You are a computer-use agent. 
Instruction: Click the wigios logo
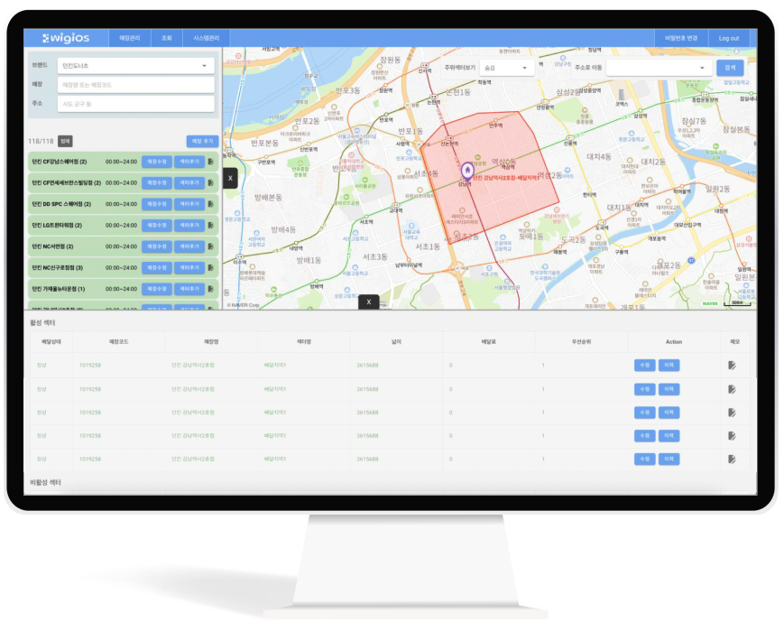(x=66, y=38)
